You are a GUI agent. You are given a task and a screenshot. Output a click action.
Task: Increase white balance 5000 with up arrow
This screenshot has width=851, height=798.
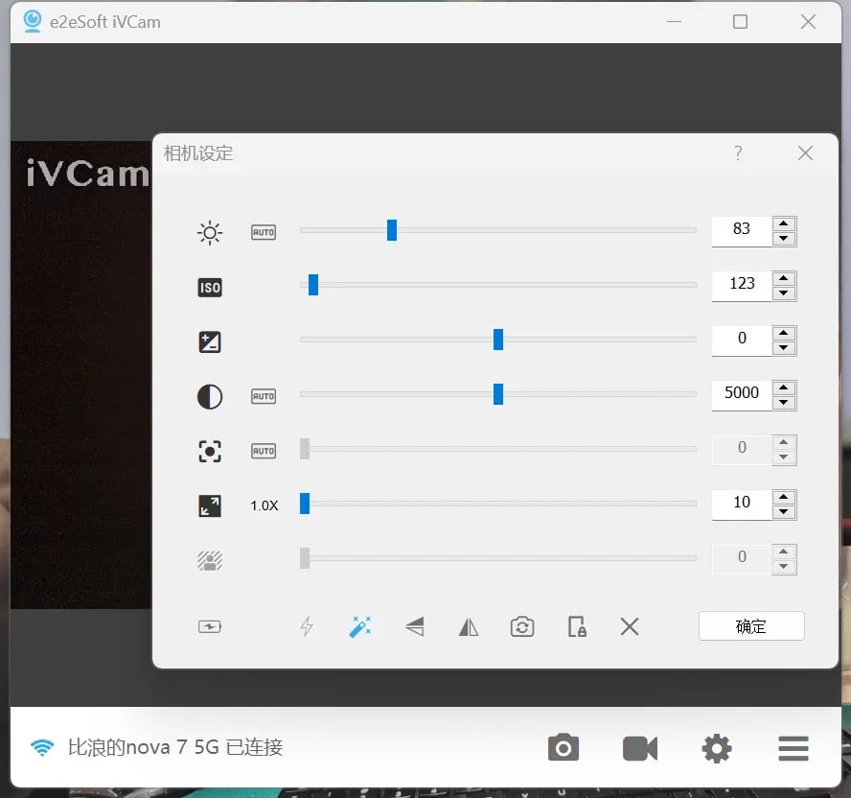pyautogui.click(x=784, y=387)
